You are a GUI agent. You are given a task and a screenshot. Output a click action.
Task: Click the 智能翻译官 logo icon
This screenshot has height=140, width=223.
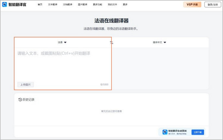[x=4, y=4]
